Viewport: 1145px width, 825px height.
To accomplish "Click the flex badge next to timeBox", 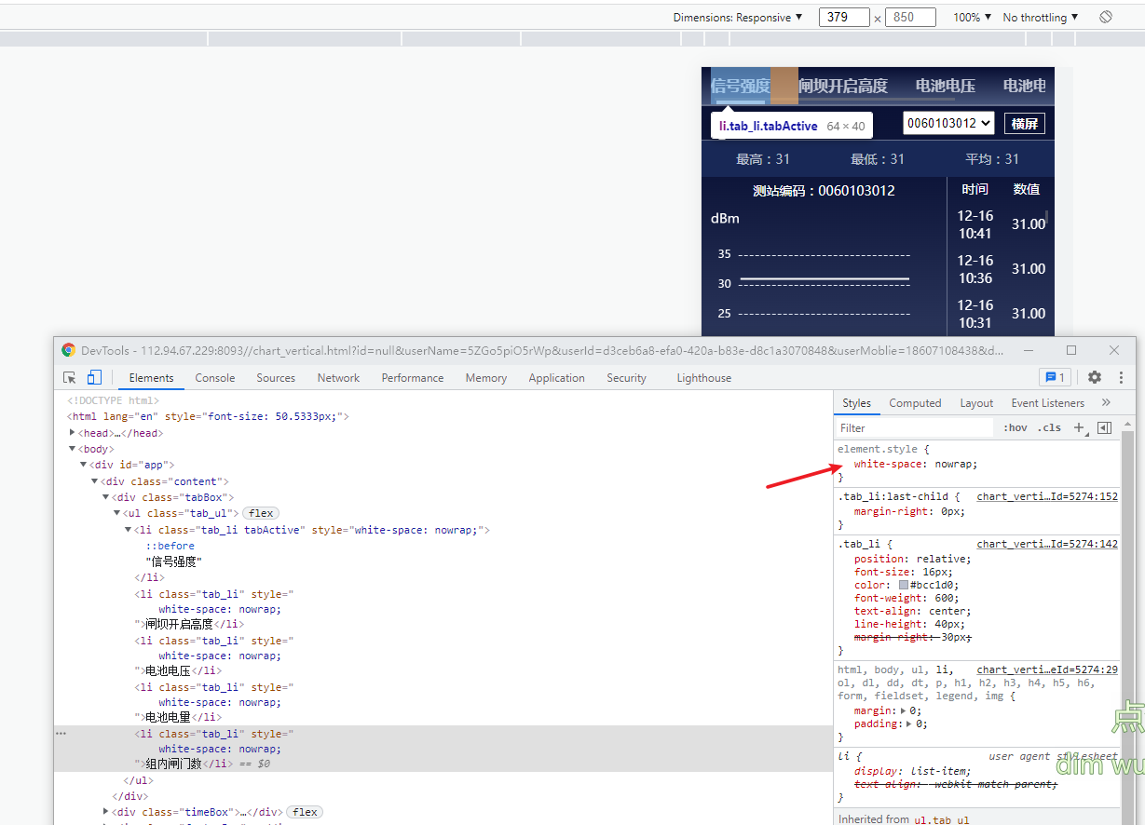I will [305, 812].
